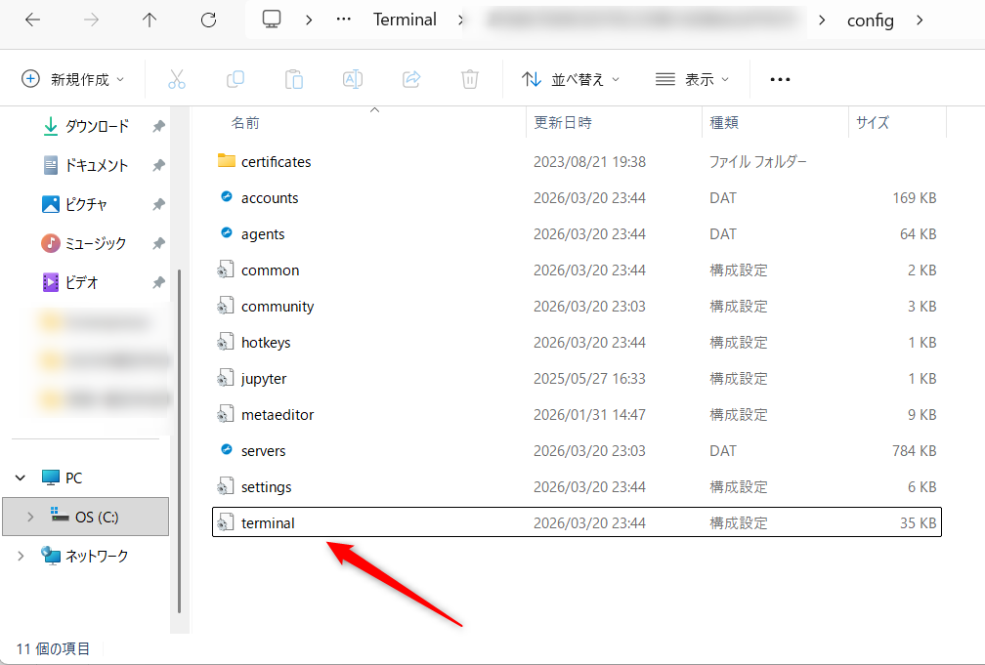Open the 新規作成 dropdown menu
Image resolution: width=985 pixels, height=665 pixels.
(x=71, y=79)
